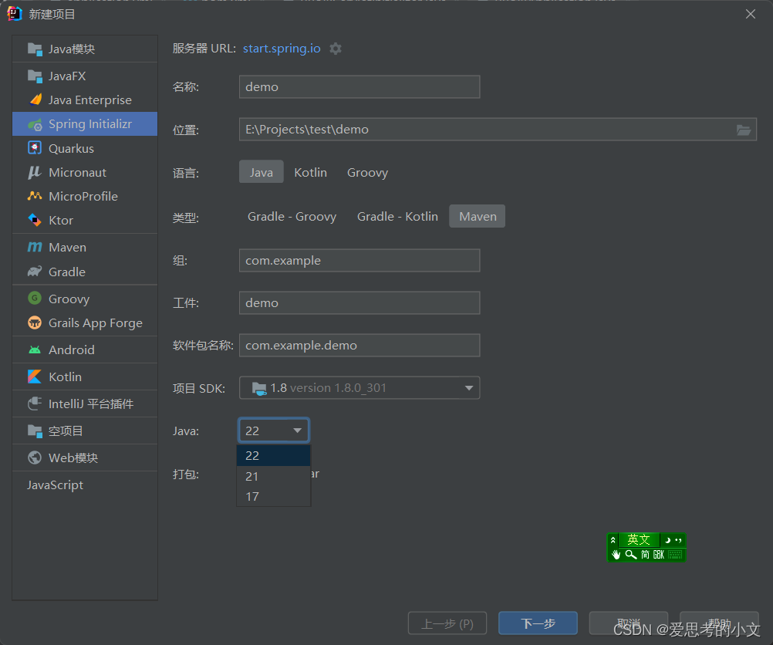Click the Gradle elephant icon
Image resolution: width=773 pixels, height=645 pixels.
[x=35, y=272]
